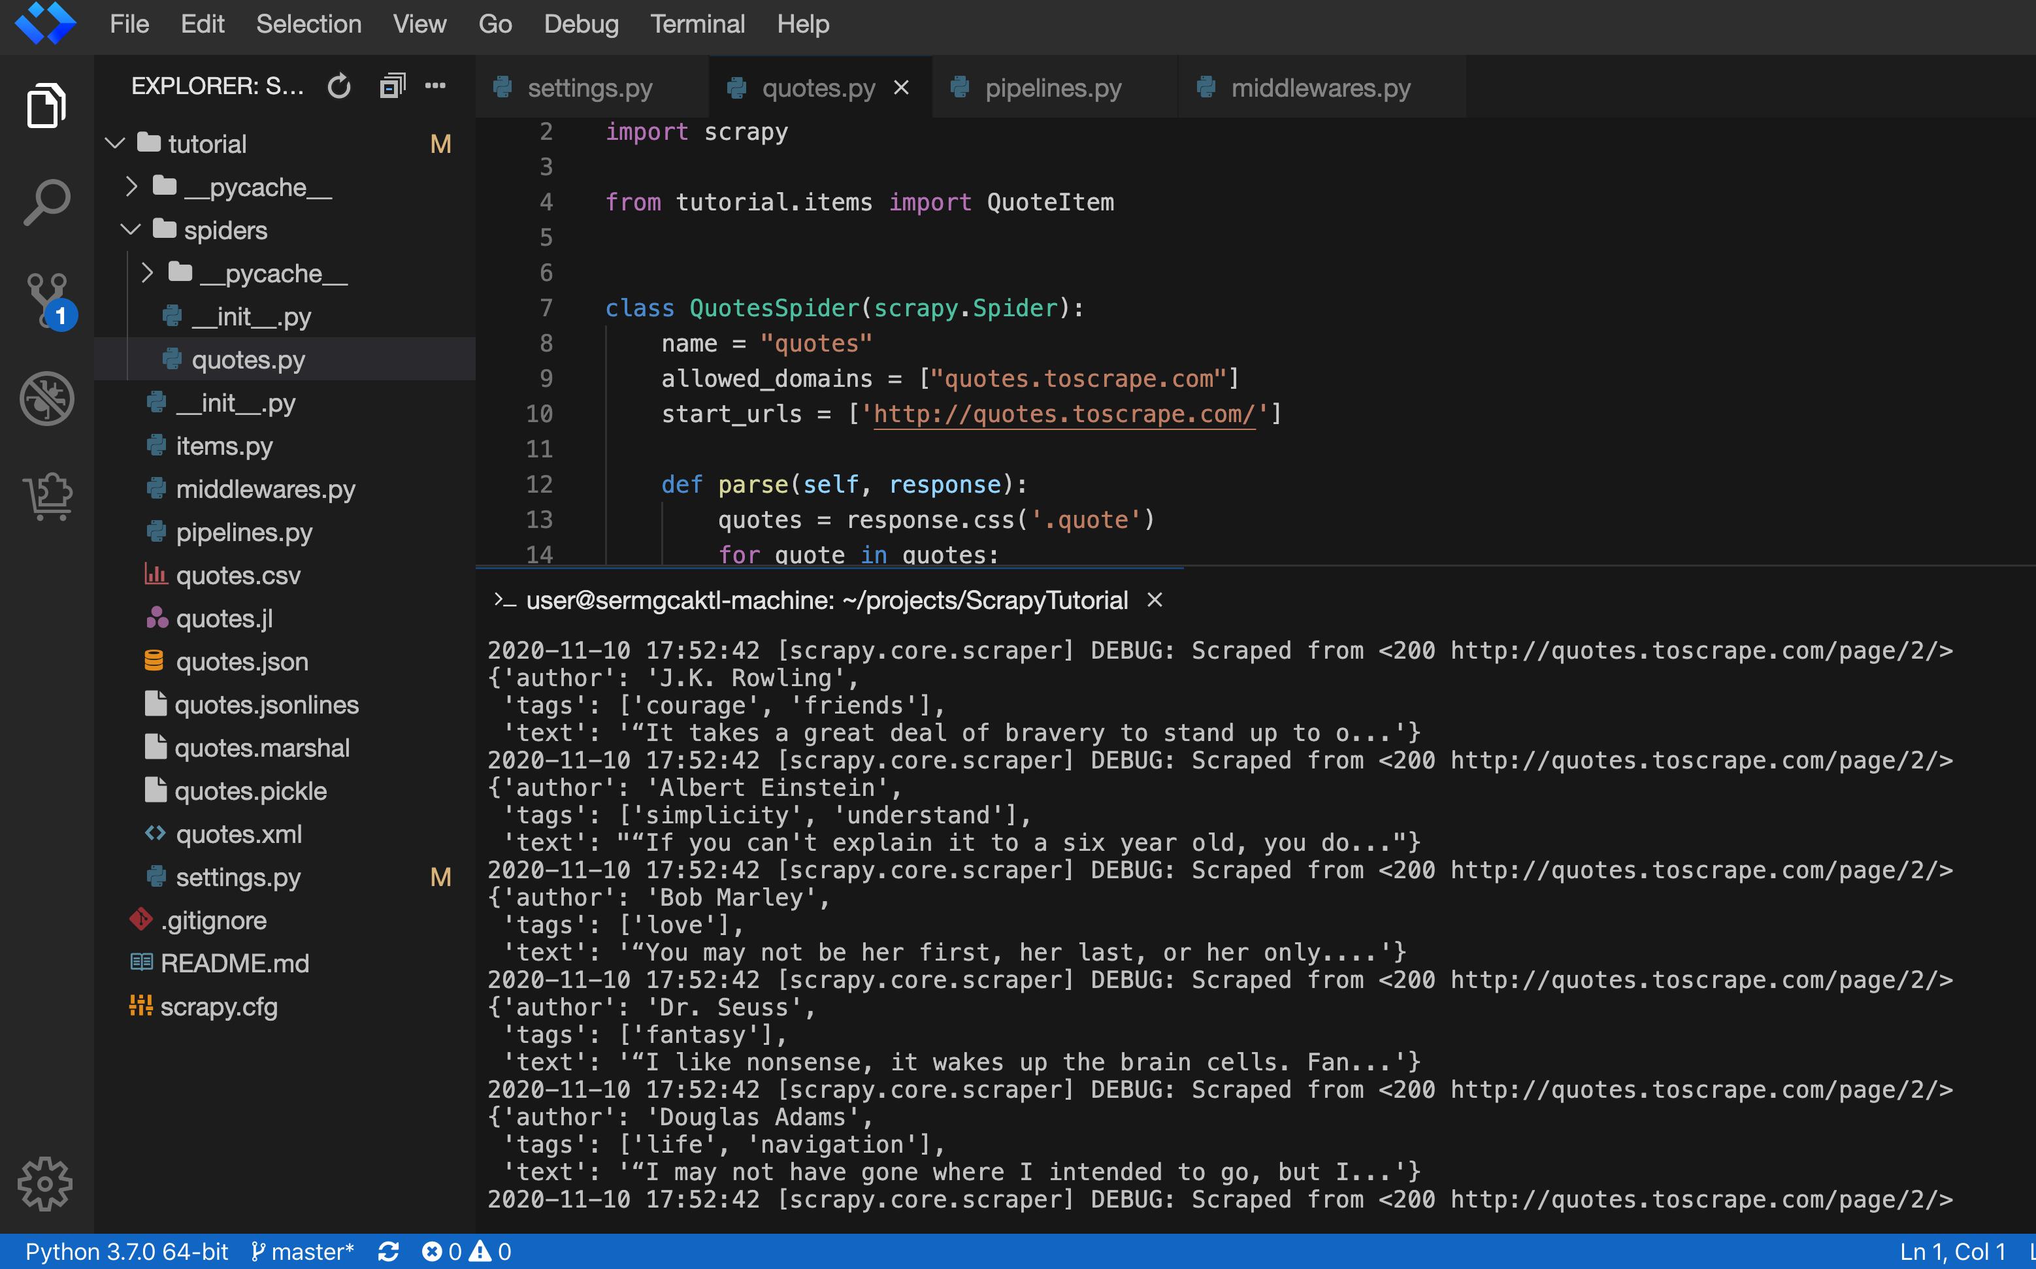Open __init__.py inside spiders folder
Screen dimensions: 2036x1269
(286, 316)
